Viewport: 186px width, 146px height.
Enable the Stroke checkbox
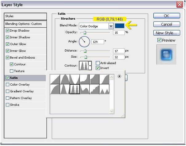tap(7, 105)
